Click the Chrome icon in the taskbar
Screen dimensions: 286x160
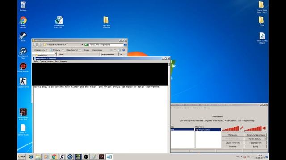(54, 157)
